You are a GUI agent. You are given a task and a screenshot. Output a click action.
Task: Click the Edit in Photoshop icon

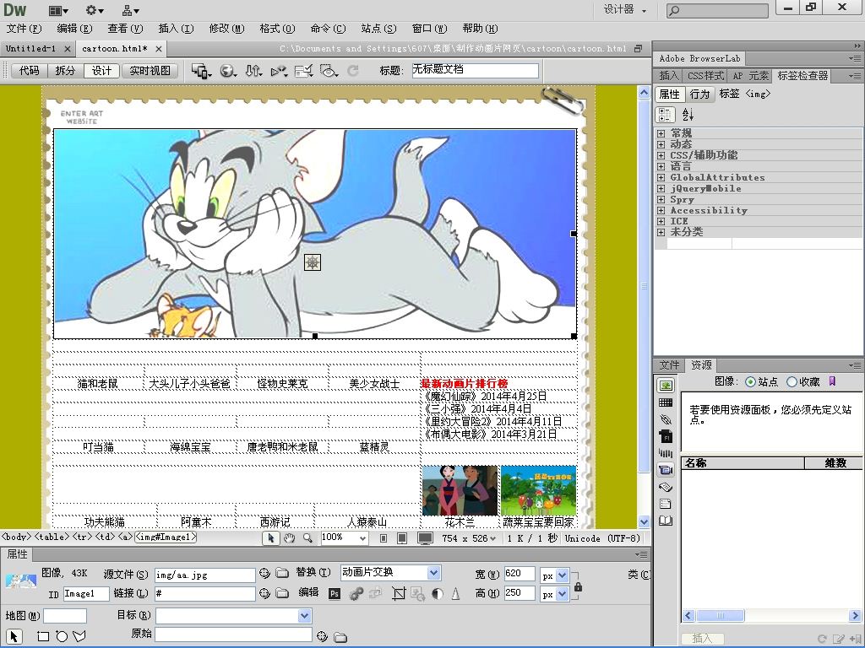pyautogui.click(x=335, y=593)
